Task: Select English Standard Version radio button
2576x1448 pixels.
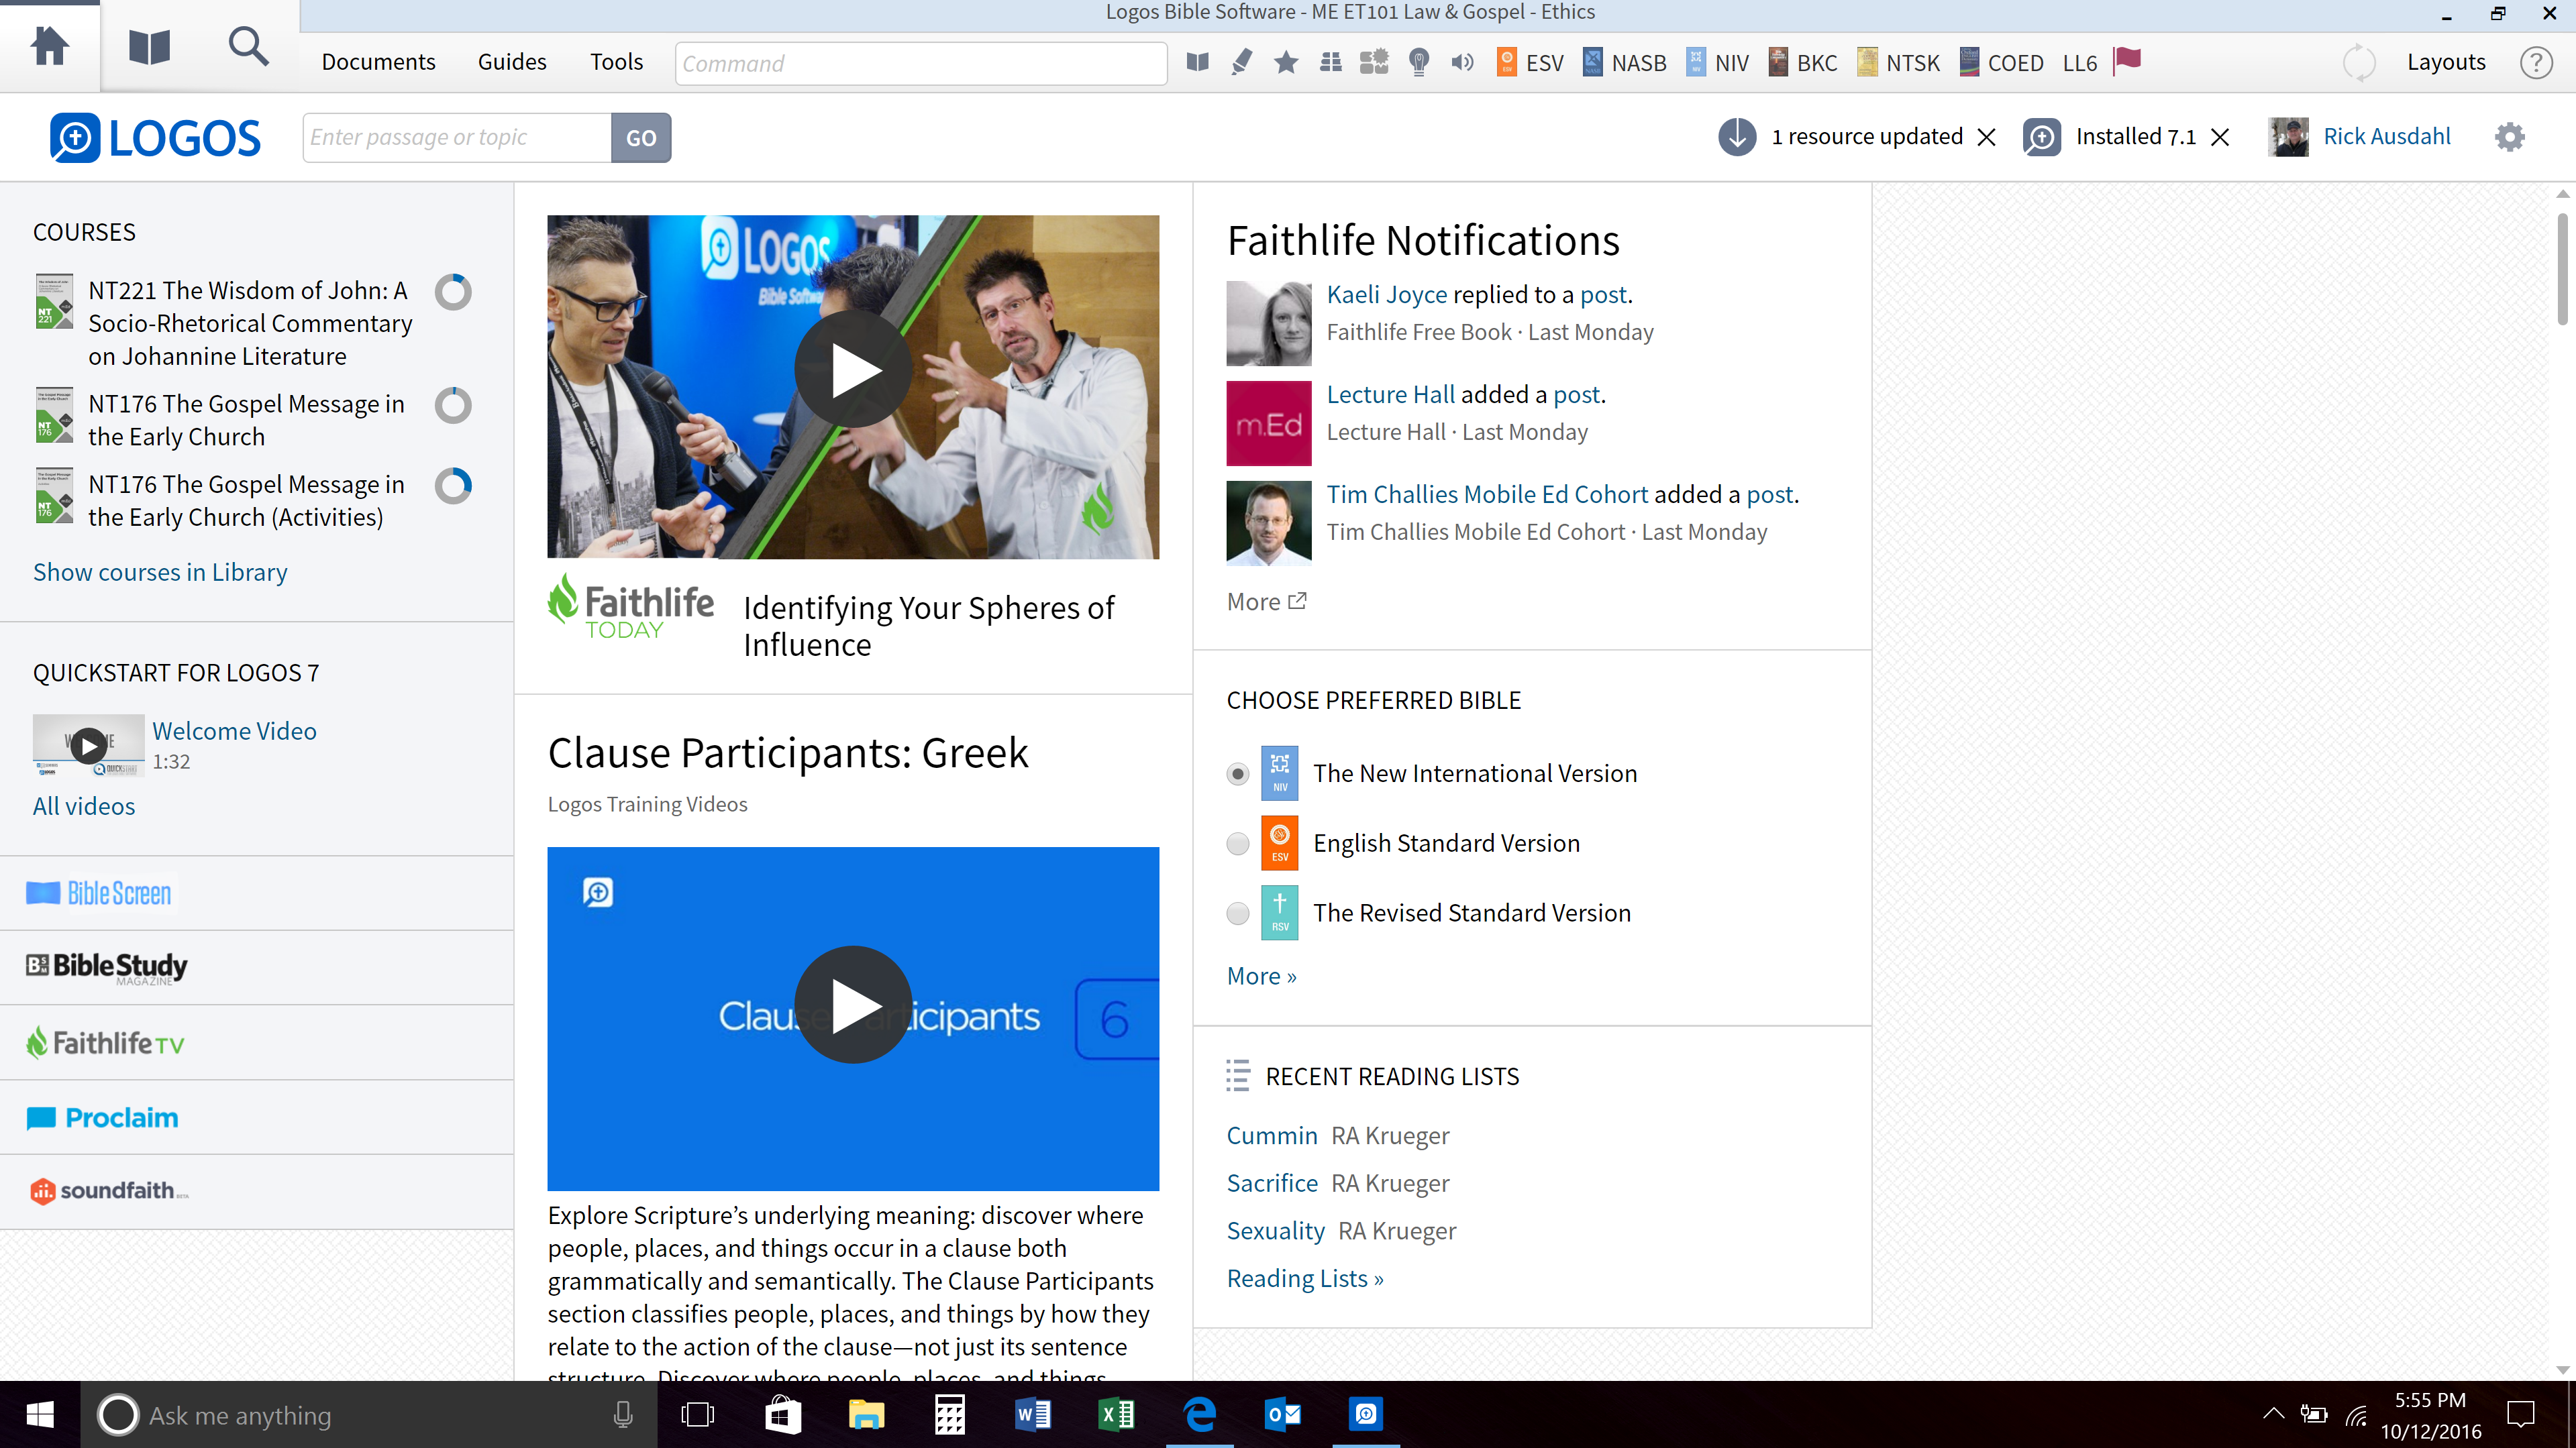Action: click(1238, 844)
